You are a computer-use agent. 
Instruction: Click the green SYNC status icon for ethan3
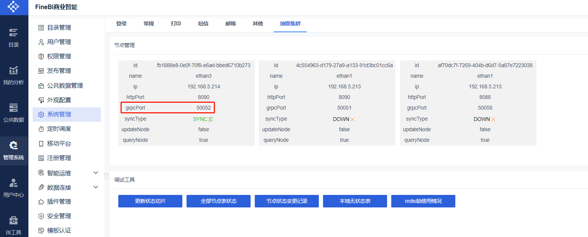point(211,119)
